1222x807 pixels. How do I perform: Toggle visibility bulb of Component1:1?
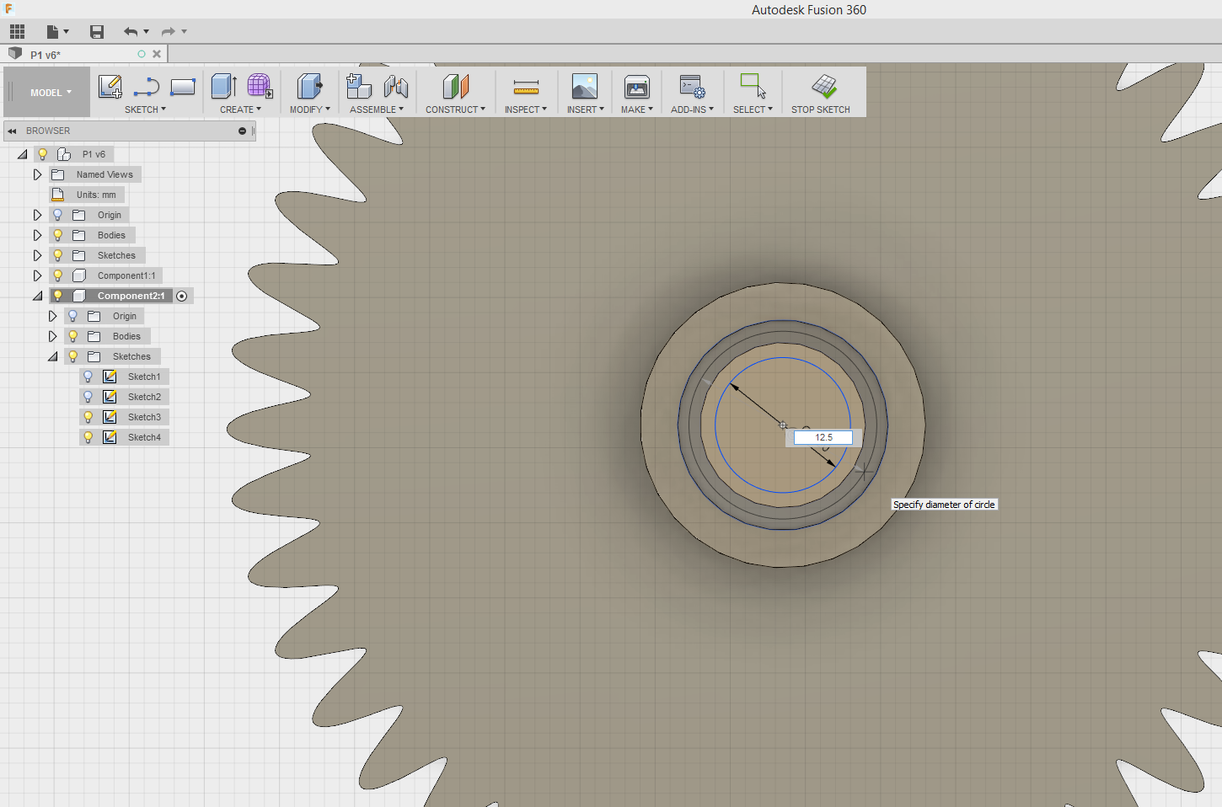tap(58, 275)
